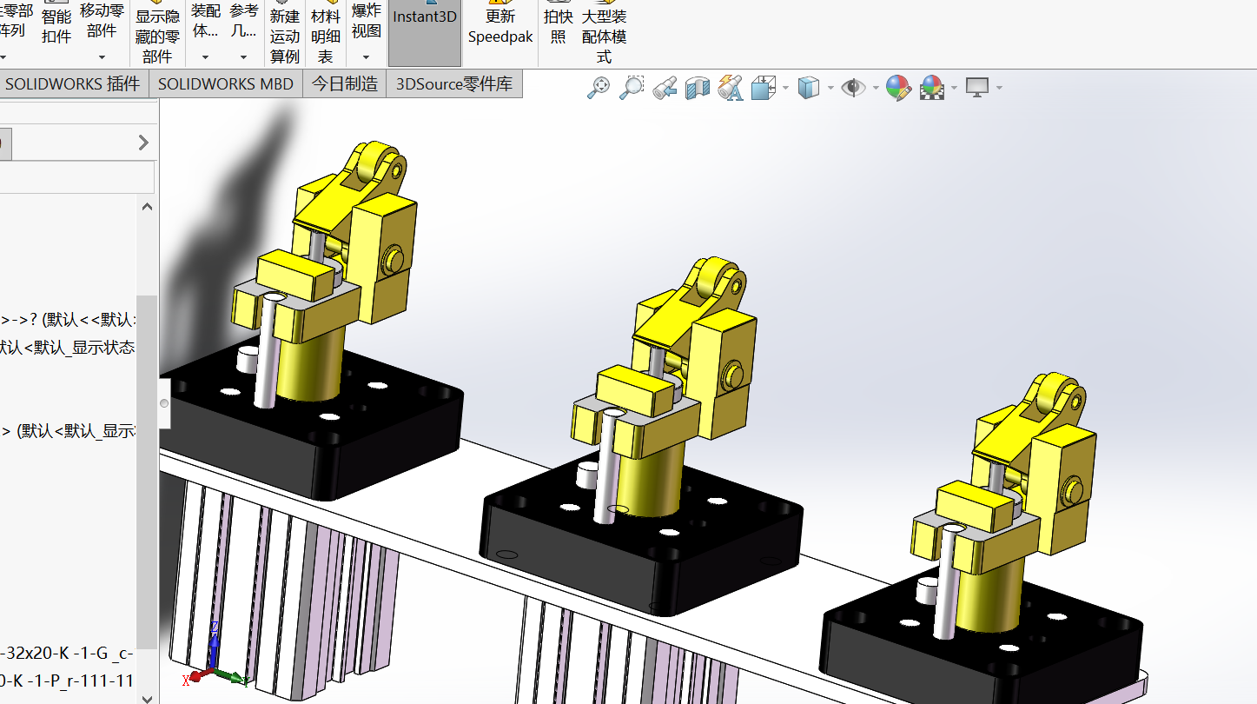This screenshot has height=704, width=1257.
Task: Expand the 装配体 dropdown arrow
Action: coord(206,57)
